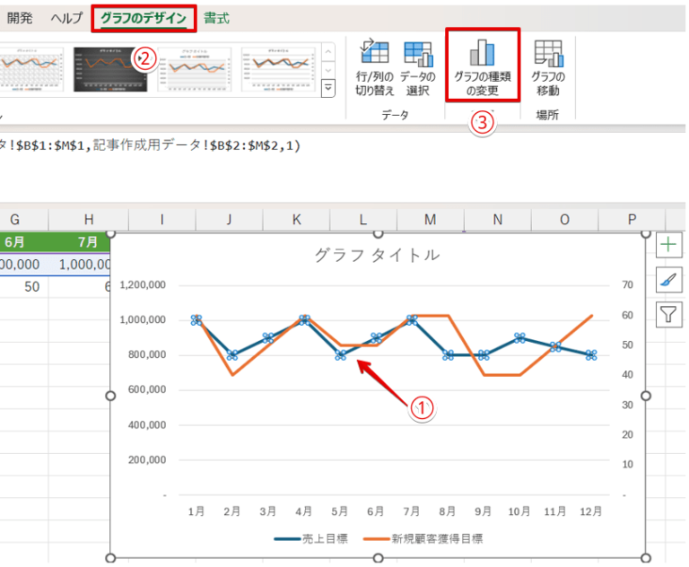Select the dark chart style thumbnail
689x567 pixels.
click(109, 69)
